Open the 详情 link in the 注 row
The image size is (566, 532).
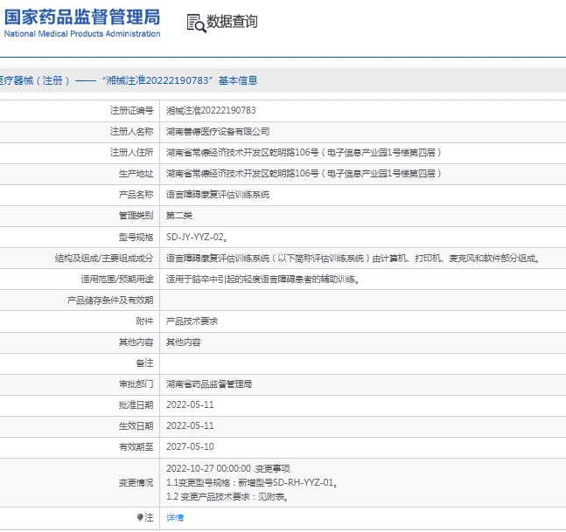175,518
